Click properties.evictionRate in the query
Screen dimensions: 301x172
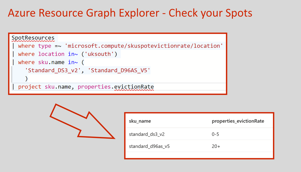point(116,87)
